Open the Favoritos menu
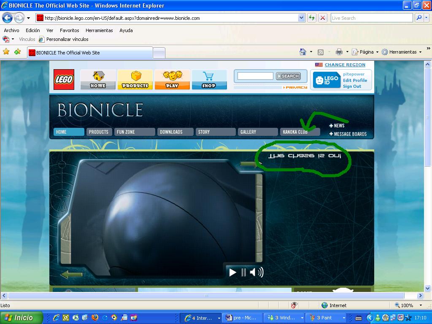 click(x=69, y=30)
